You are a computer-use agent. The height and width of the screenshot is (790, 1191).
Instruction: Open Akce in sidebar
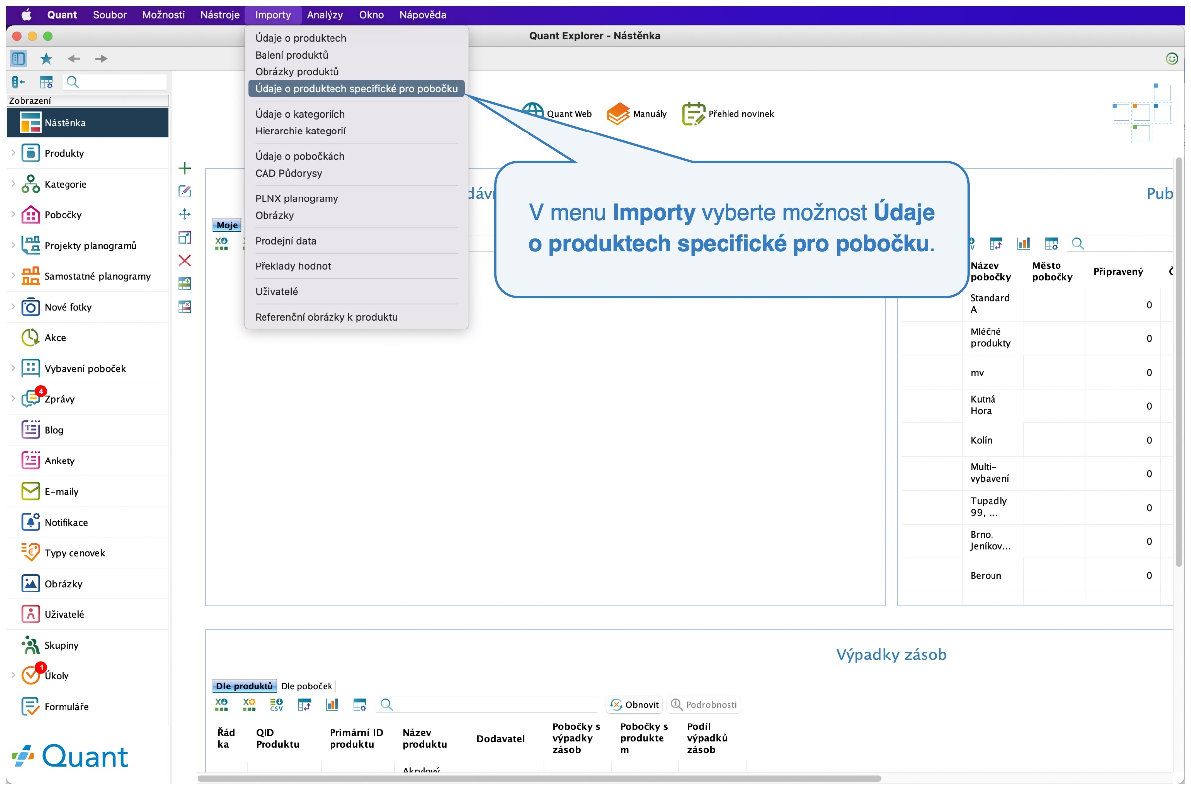click(88, 338)
